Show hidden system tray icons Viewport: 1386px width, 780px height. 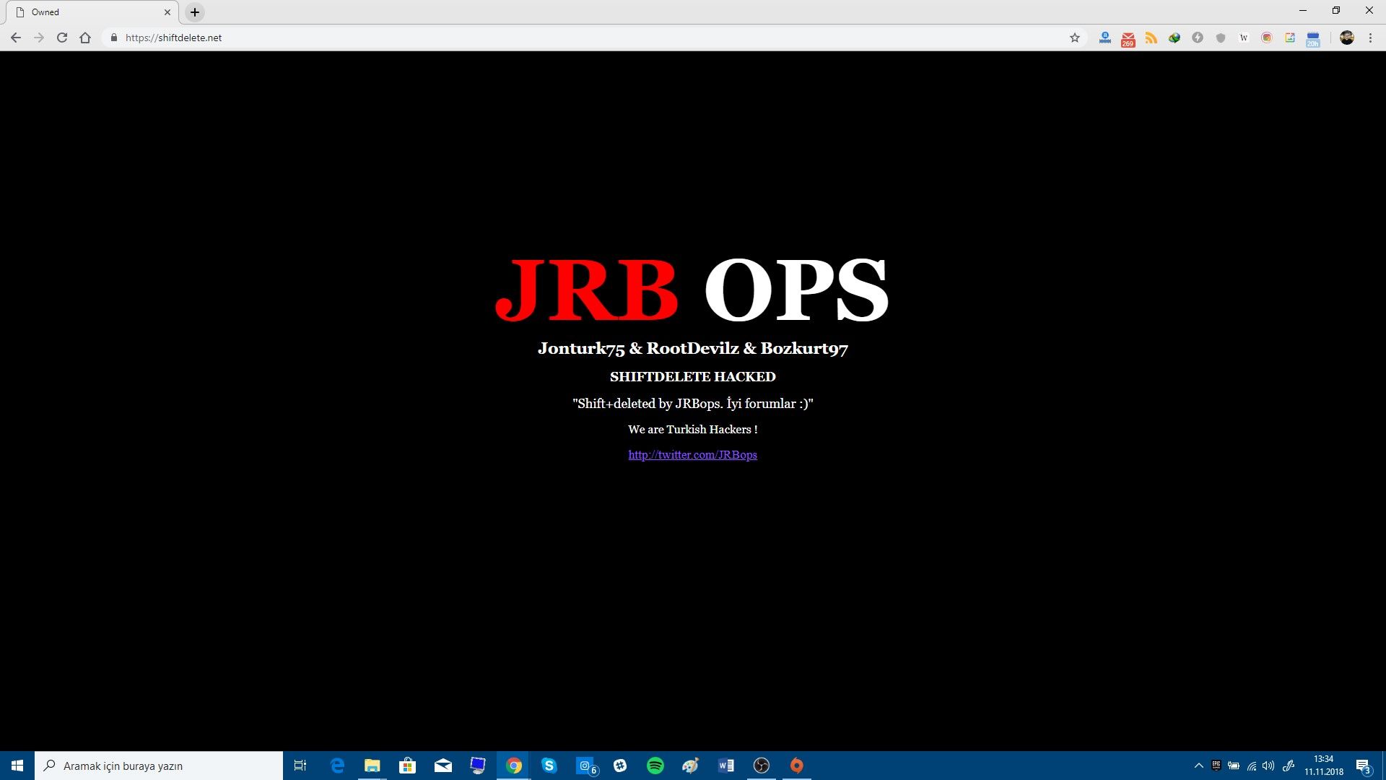coord(1198,766)
